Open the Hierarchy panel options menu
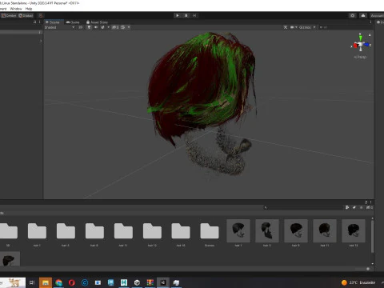This screenshot has height=288, width=384. (40, 22)
